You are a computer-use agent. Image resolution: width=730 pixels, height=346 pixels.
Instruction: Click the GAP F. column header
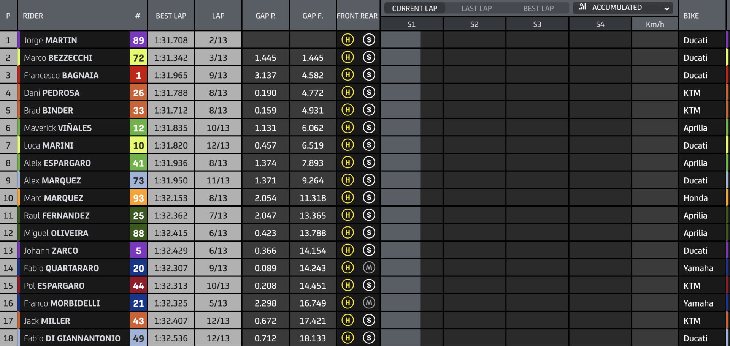pos(313,16)
